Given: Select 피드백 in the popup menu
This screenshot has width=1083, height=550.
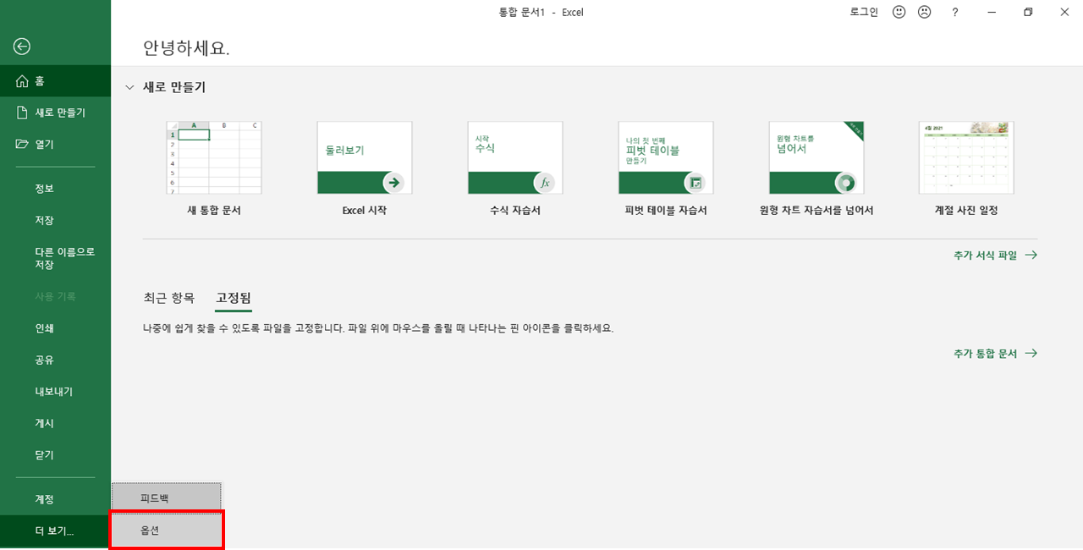Looking at the screenshot, I should (x=167, y=498).
